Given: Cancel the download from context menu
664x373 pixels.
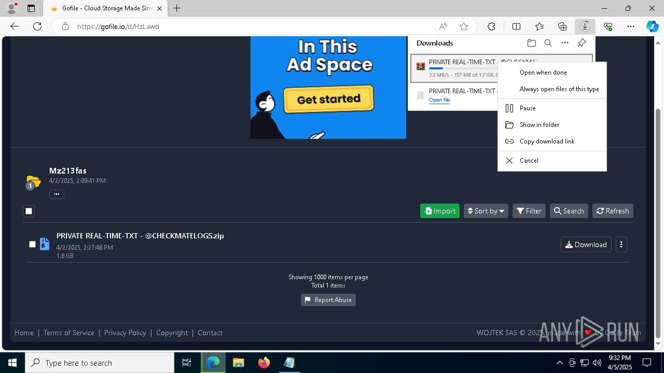Looking at the screenshot, I should pos(552,161).
